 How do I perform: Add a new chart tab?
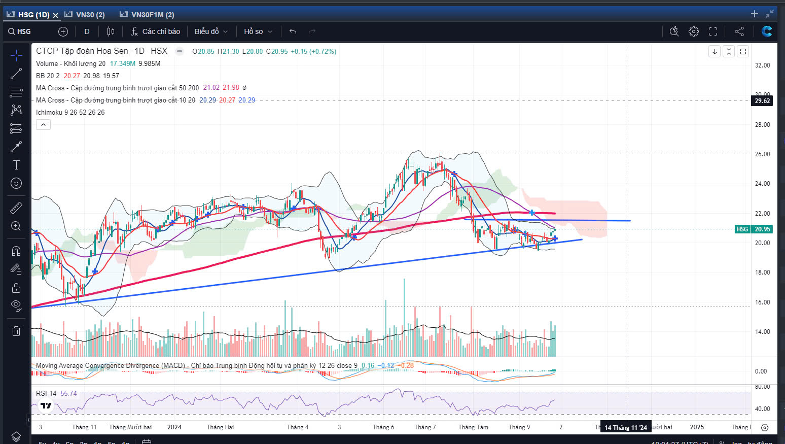[x=755, y=14]
